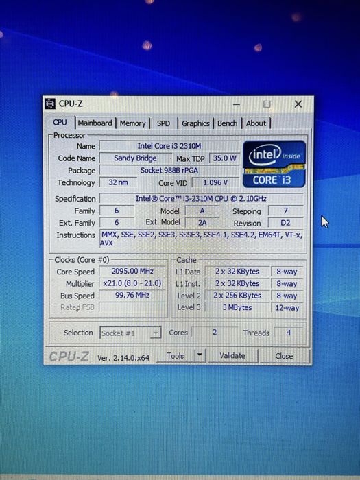Minimize the CPU-Z window
The height and width of the screenshot is (480, 360).
[237, 104]
